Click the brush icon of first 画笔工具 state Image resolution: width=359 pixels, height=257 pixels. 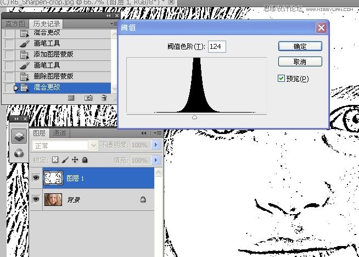24,43
